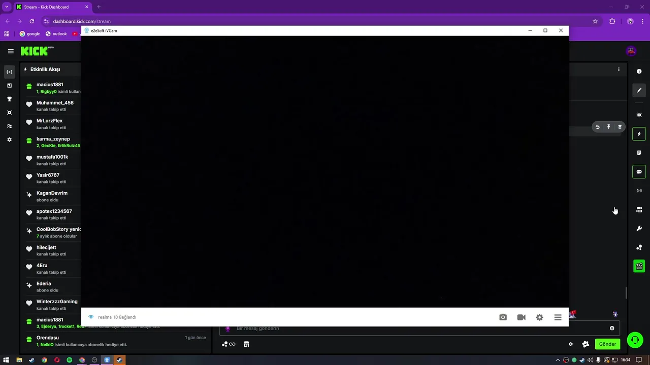650x365 pixels.
Task: Click the message input field
Action: point(419,328)
